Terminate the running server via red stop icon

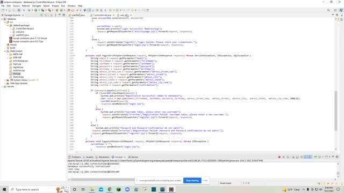[x=279, y=157]
